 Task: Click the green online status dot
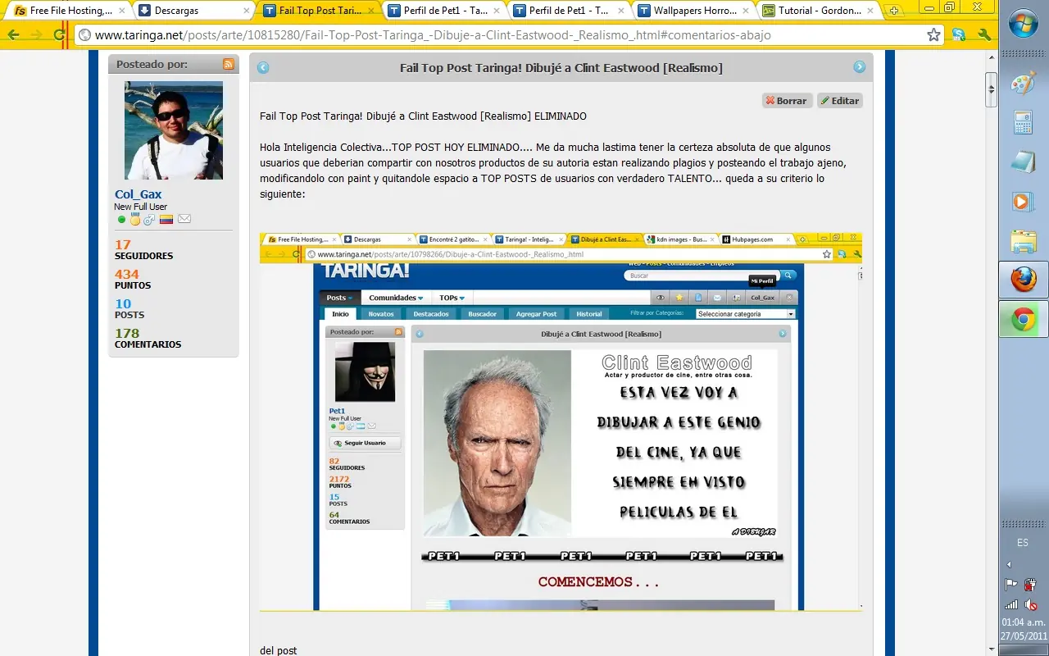click(121, 219)
